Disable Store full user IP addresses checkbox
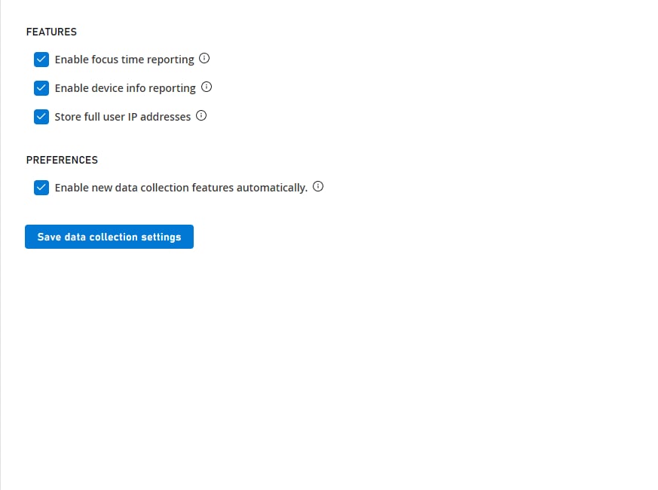658x490 pixels. [41, 117]
